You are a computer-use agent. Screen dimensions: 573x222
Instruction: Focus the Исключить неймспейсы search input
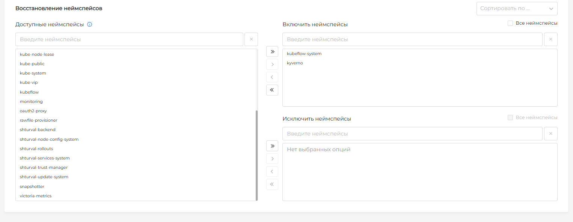[412, 134]
